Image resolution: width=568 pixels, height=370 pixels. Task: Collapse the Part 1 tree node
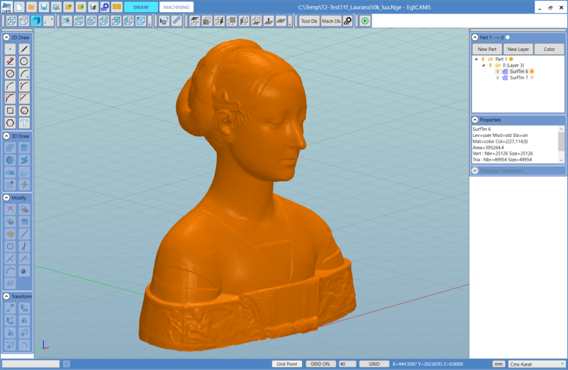(x=476, y=59)
